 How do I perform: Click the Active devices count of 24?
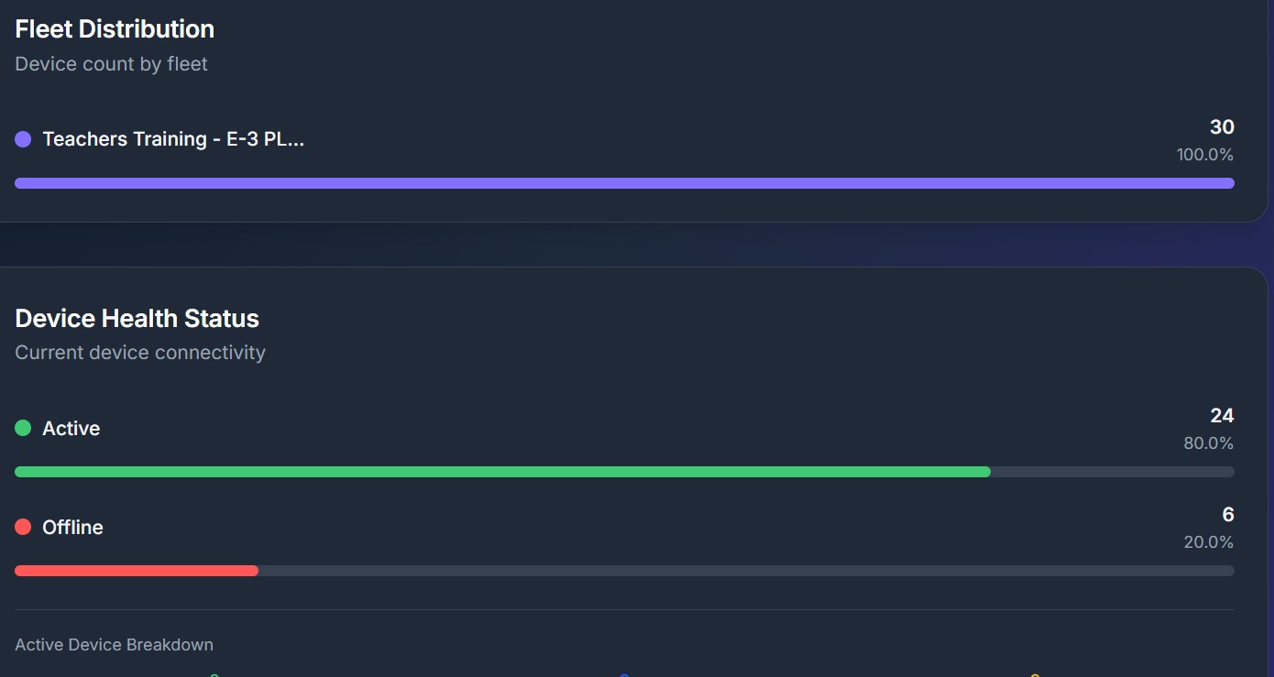[1223, 415]
